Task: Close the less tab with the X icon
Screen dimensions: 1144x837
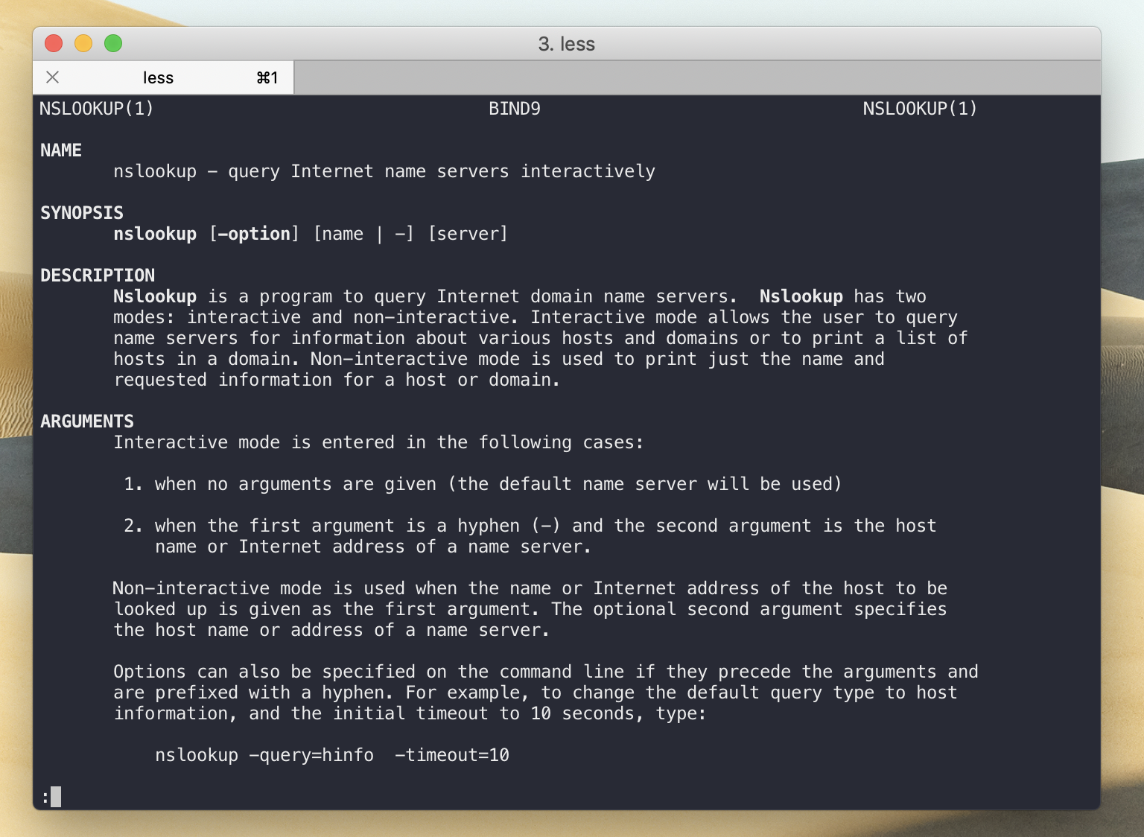Action: tap(53, 77)
